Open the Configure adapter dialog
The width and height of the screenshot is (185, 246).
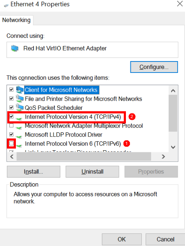pyautogui.click(x=154, y=67)
